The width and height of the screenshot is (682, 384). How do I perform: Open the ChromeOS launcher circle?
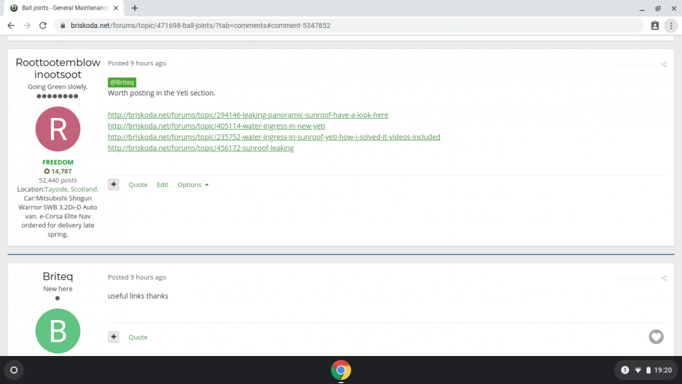pos(14,370)
